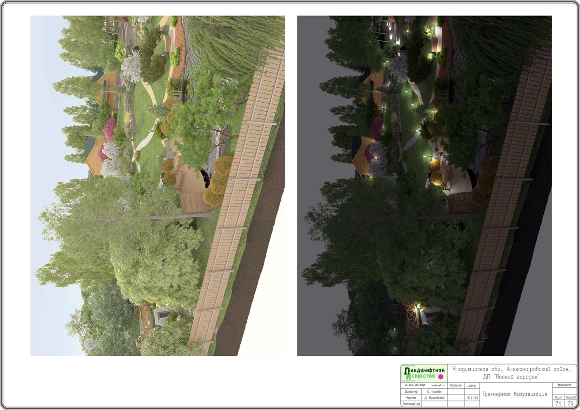Image resolution: width=580 pixels, height=410 pixels.
Task: Select the address line 'Владимирская обл., Александровский район,'
Action: (x=511, y=369)
